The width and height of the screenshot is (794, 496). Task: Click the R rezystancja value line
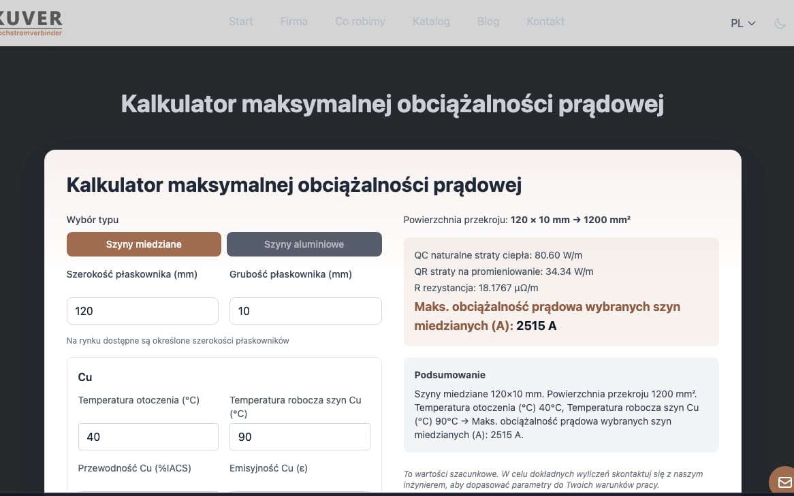coord(476,288)
